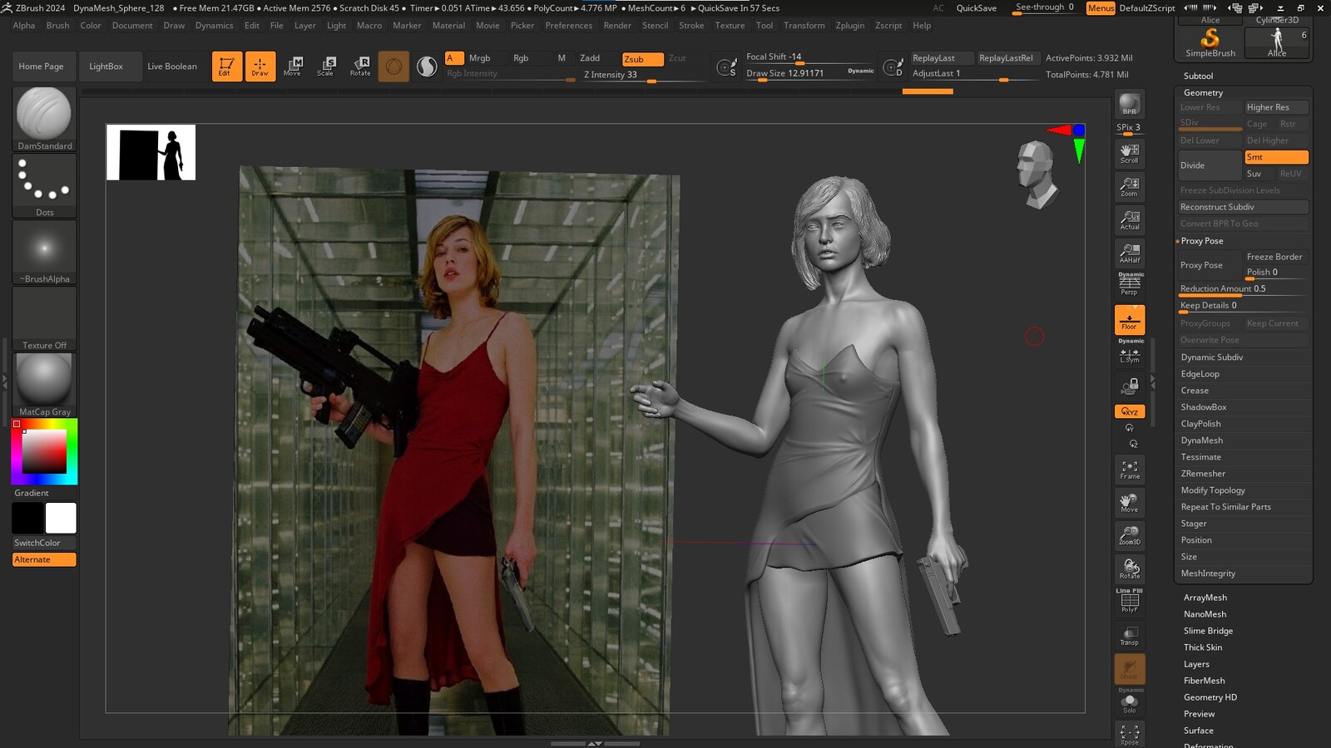
Task: Open the Zplugin menu
Action: click(x=850, y=26)
